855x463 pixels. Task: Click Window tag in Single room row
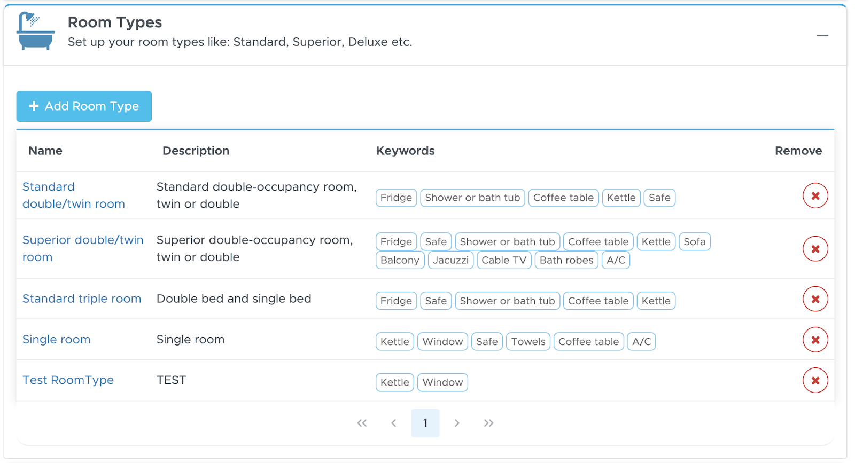442,342
